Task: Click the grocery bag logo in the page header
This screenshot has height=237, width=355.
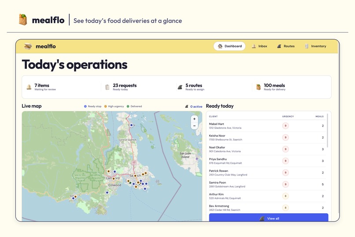Action: point(23,20)
